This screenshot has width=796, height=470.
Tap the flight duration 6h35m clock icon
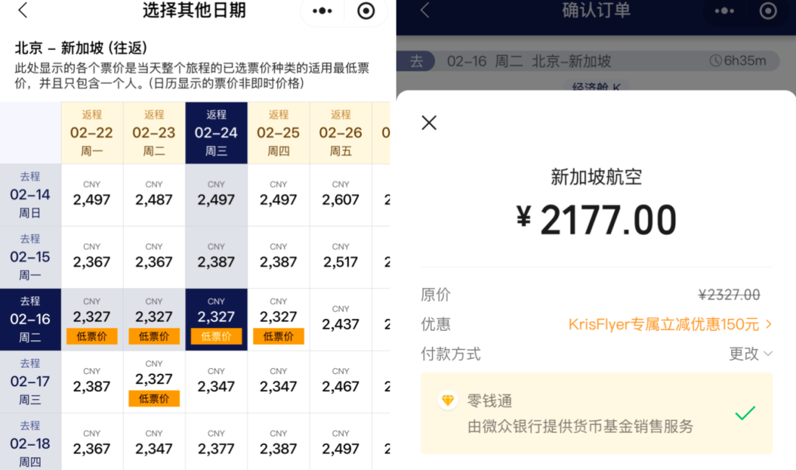pos(715,61)
